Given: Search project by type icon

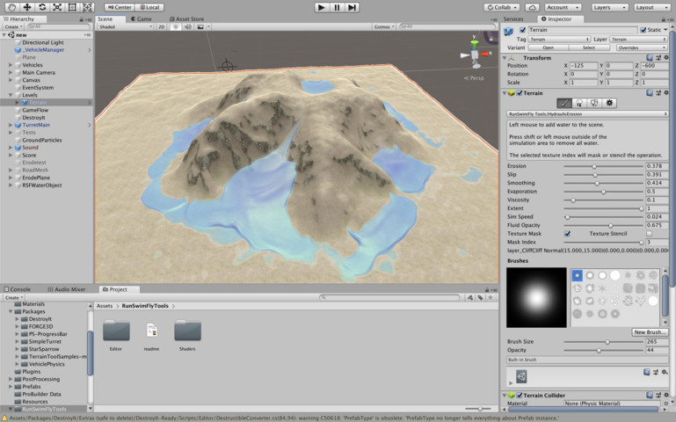Looking at the screenshot, I should [x=470, y=297].
